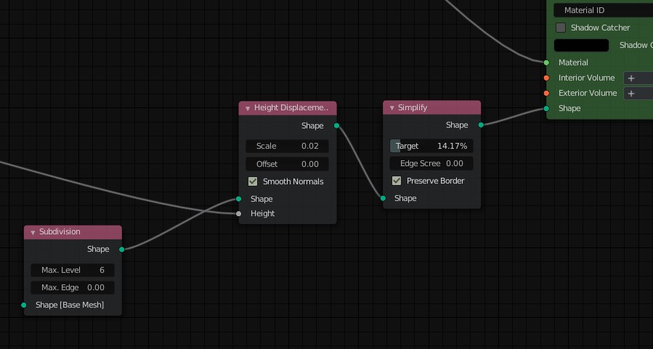The height and width of the screenshot is (349, 653).
Task: Click the Simplify Shape output socket
Action: click(481, 125)
